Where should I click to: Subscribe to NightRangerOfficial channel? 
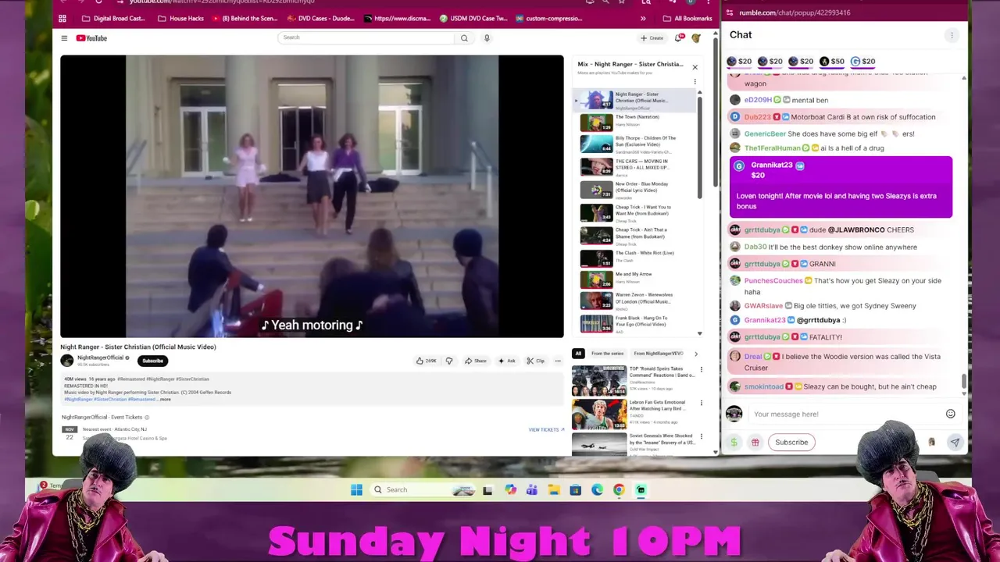152,361
